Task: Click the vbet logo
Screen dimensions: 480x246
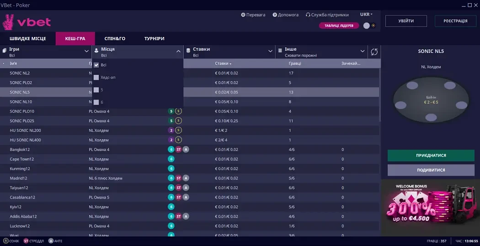Action: coord(27,22)
